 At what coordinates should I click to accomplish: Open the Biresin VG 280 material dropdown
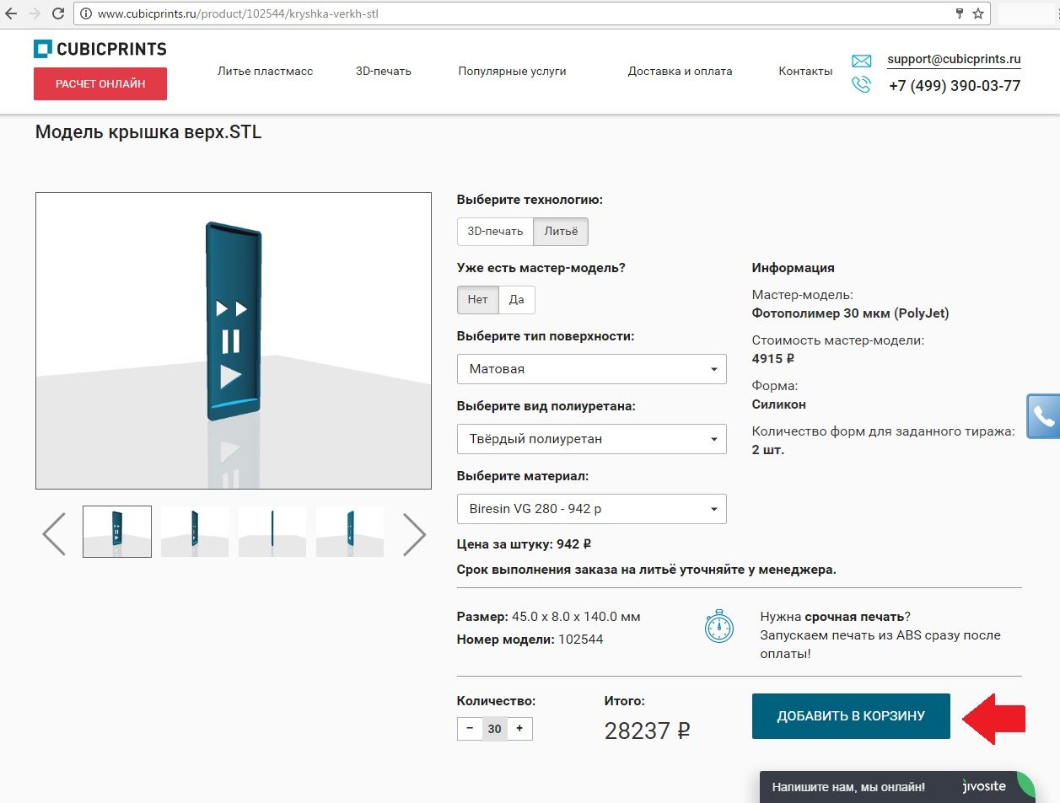pyautogui.click(x=591, y=509)
